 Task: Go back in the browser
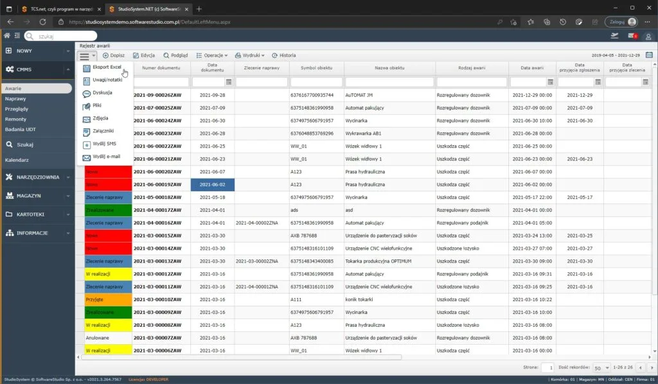pos(10,22)
